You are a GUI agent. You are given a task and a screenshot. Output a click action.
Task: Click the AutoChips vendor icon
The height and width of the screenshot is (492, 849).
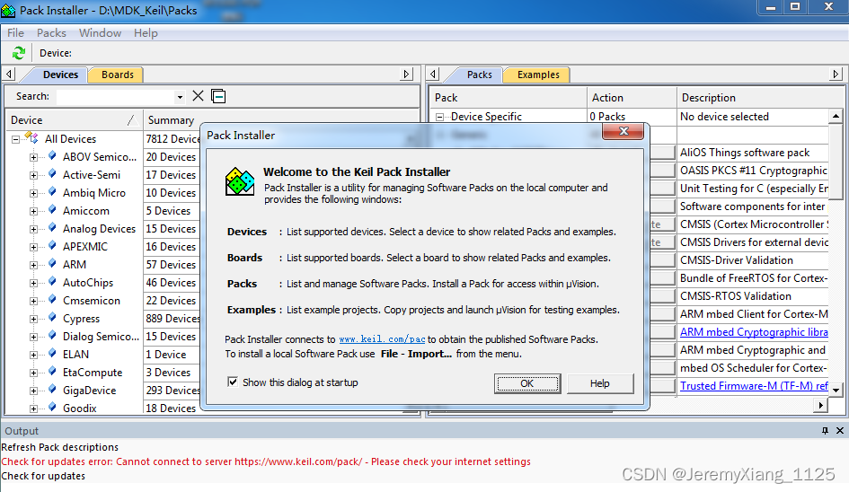coord(52,281)
